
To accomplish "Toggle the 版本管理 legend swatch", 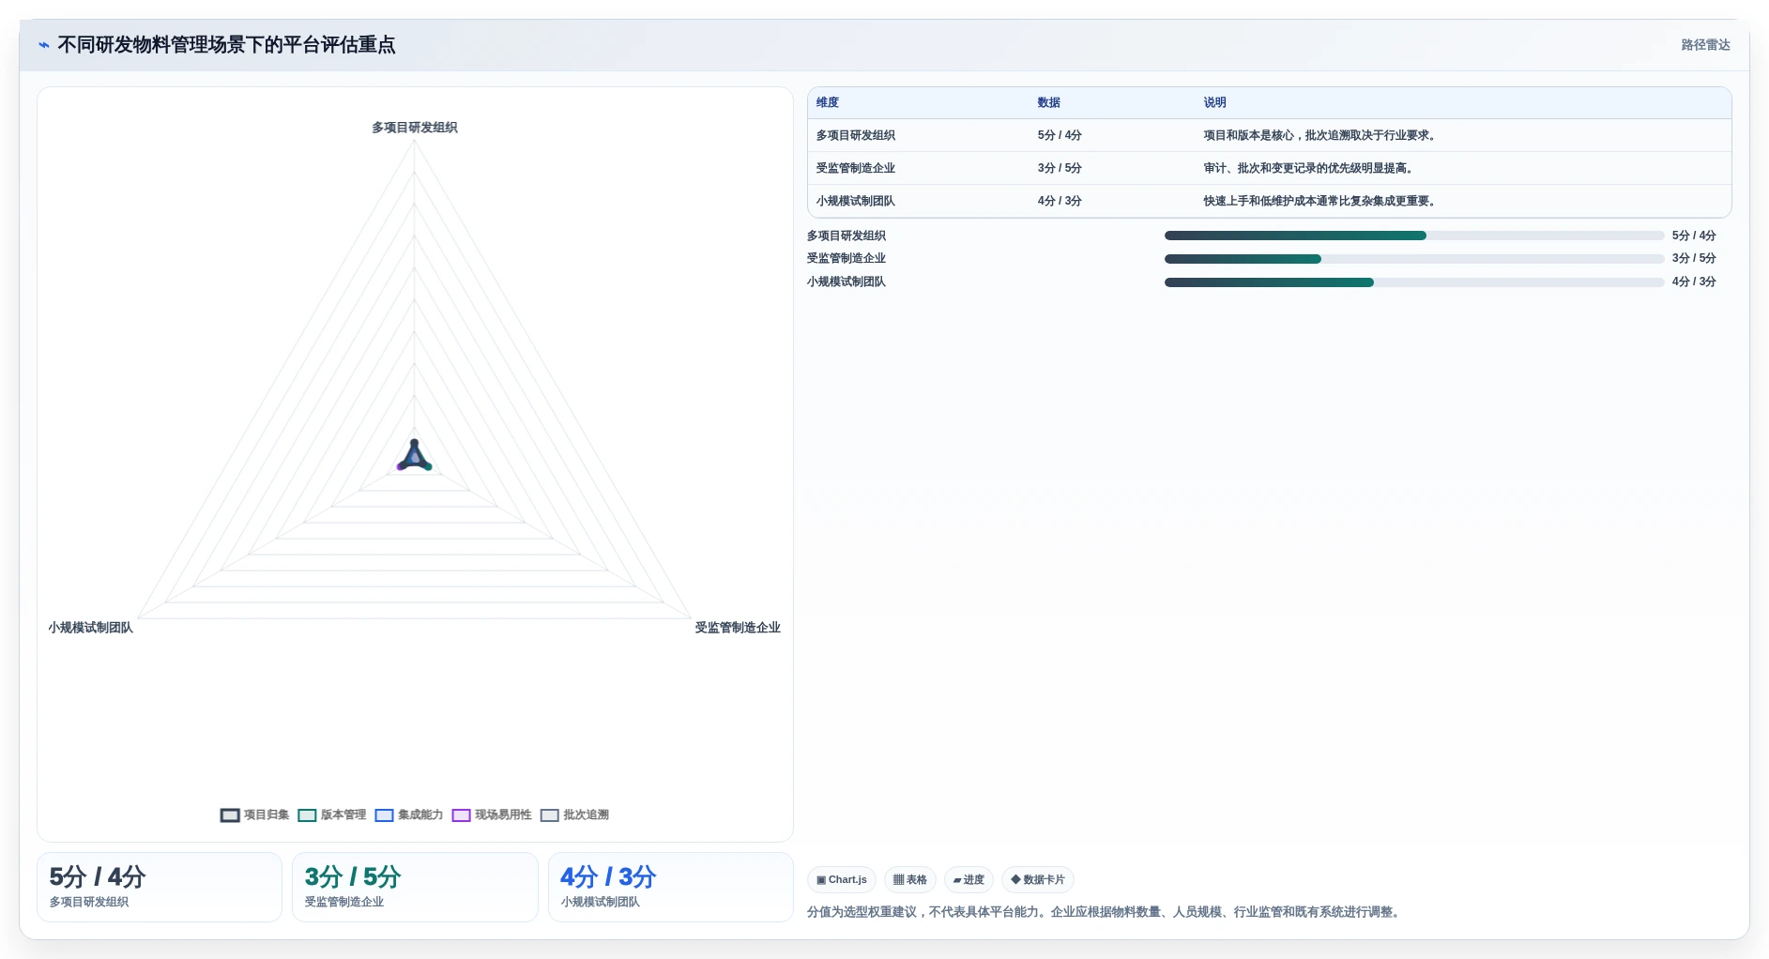I will (x=307, y=815).
